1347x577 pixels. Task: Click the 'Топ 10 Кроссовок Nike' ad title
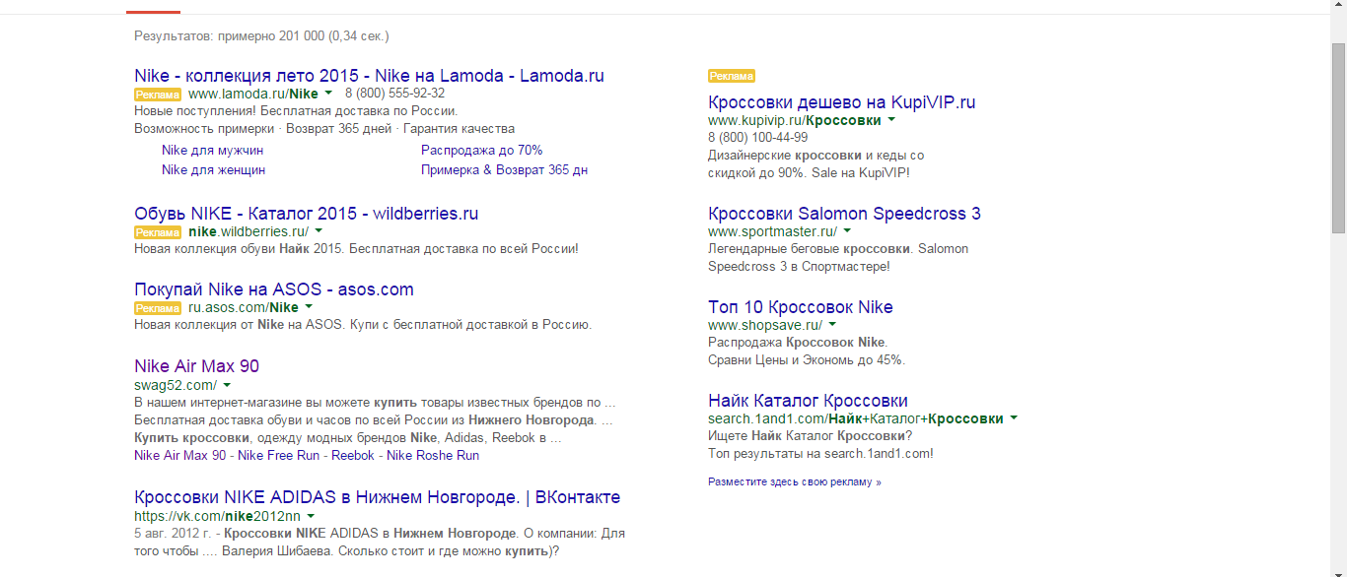click(x=800, y=307)
